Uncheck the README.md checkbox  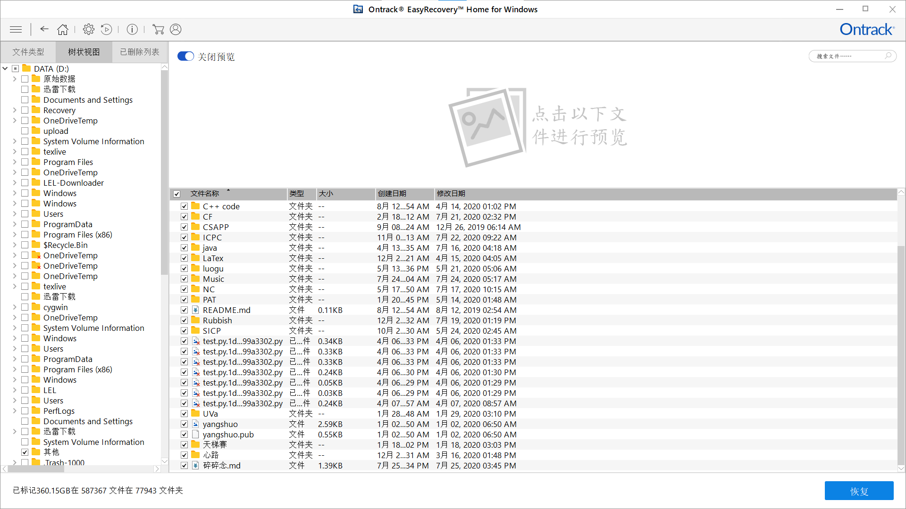point(185,310)
